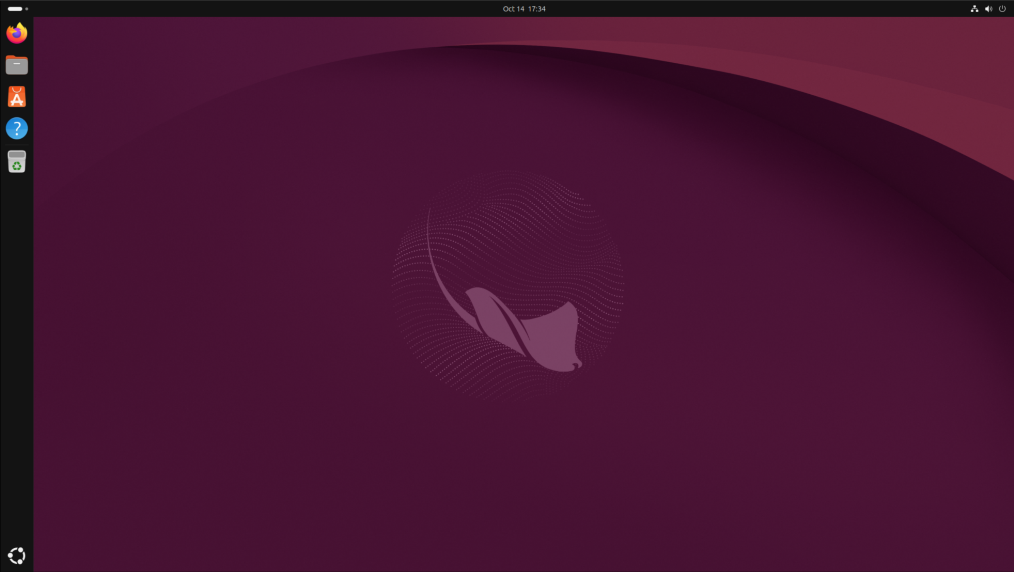
Task: Open the calendar from the Oct 14 17:34 clock
Action: 524,9
